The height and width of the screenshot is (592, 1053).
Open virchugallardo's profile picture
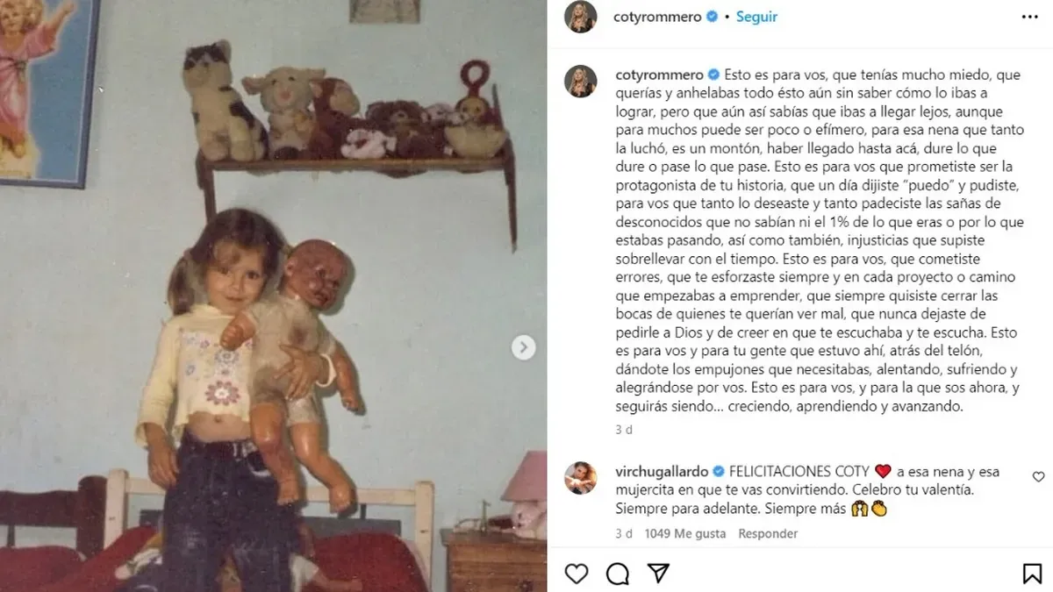[x=581, y=476]
